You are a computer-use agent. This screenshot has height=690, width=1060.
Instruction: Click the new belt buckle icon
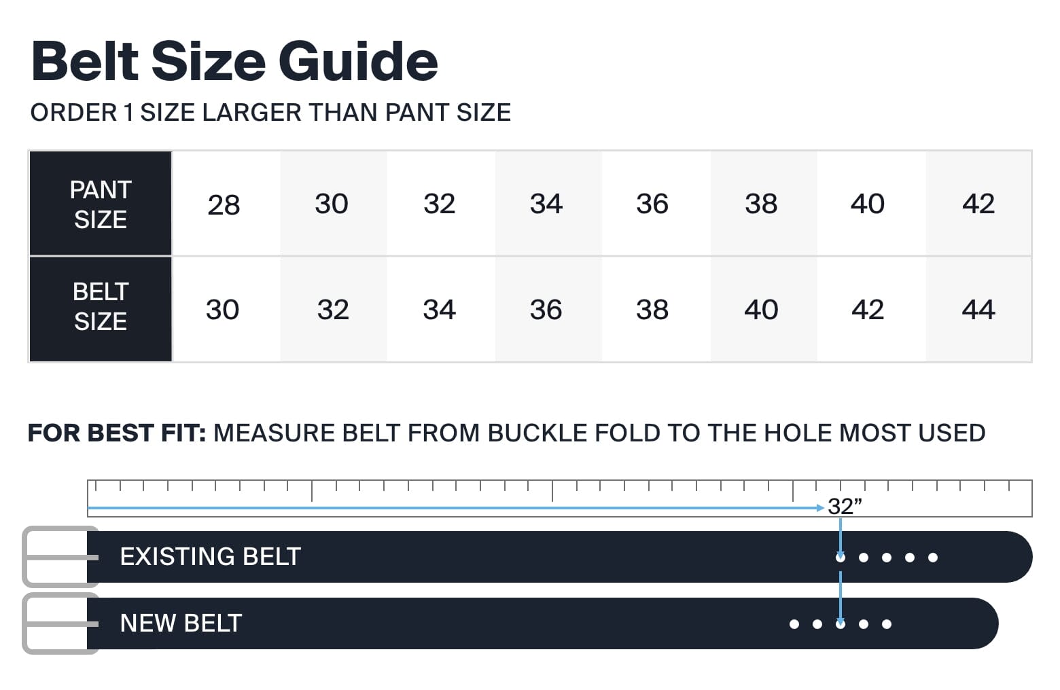pos(60,623)
